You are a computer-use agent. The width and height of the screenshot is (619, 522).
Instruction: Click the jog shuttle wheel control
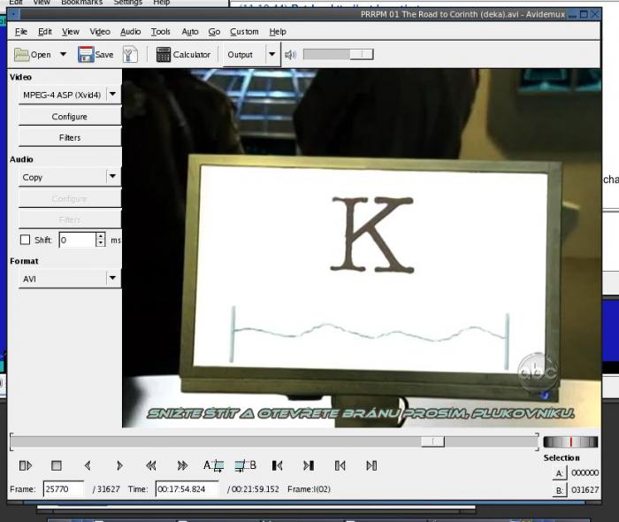coord(570,441)
